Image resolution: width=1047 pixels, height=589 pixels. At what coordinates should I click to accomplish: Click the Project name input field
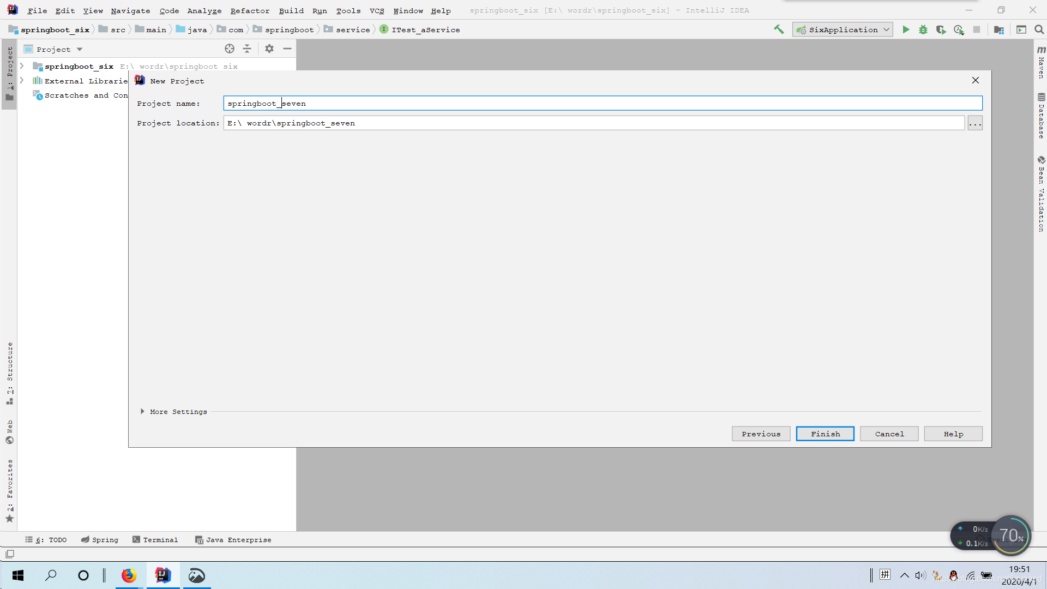tap(603, 103)
